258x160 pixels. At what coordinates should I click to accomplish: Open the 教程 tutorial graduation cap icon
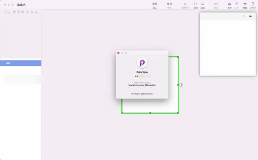tap(245, 4)
